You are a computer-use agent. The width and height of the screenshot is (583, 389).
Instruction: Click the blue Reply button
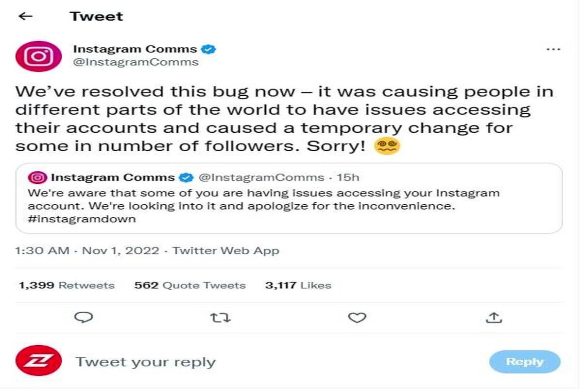click(525, 362)
